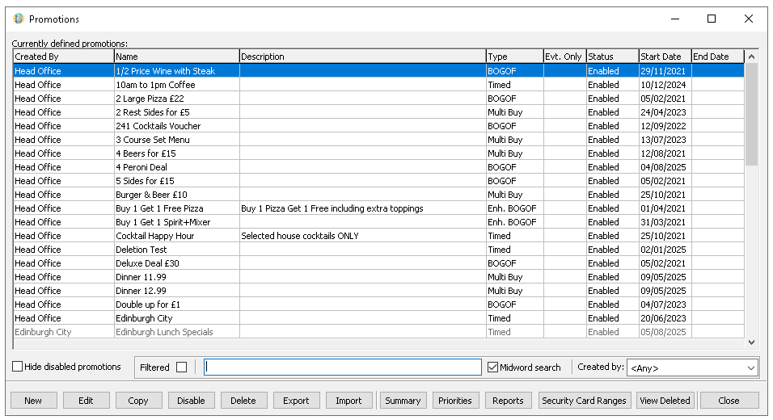773x420 pixels.
Task: Click the Edit button
Action: point(86,401)
